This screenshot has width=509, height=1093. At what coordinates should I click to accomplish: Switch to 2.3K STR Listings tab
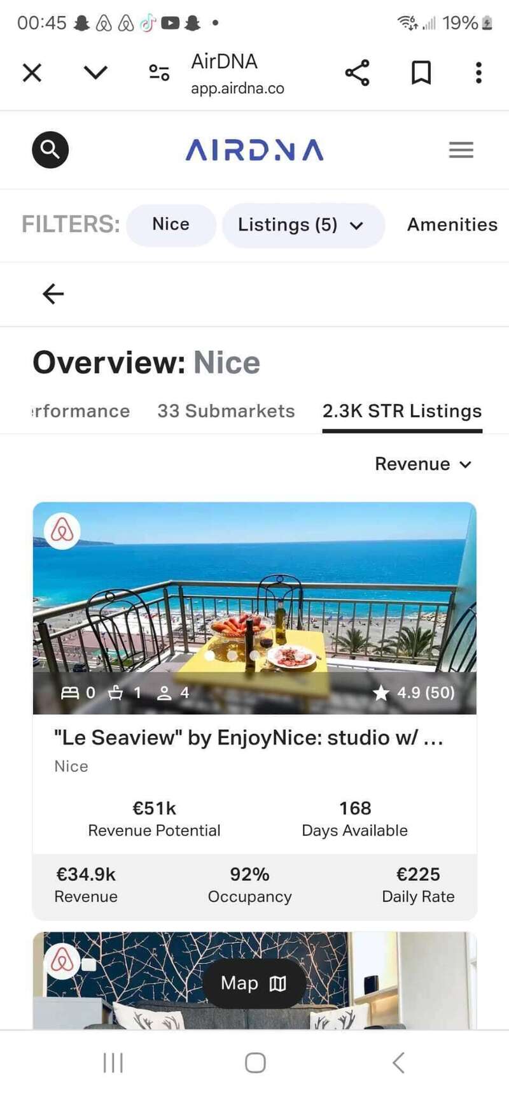(402, 411)
